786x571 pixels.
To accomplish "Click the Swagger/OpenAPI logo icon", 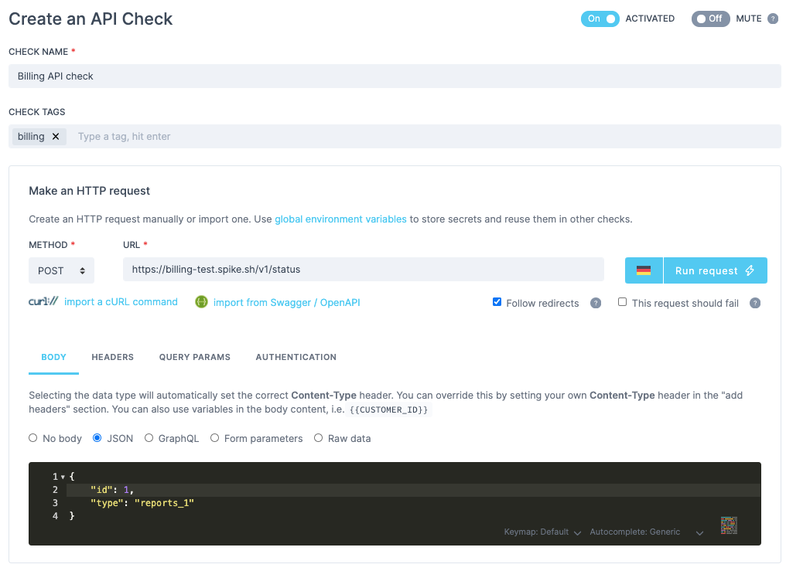I will [201, 302].
